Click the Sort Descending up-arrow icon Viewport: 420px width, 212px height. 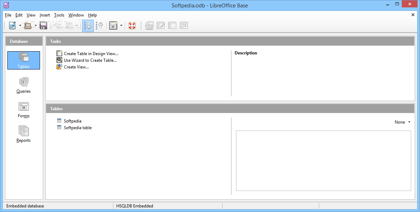pos(99,25)
